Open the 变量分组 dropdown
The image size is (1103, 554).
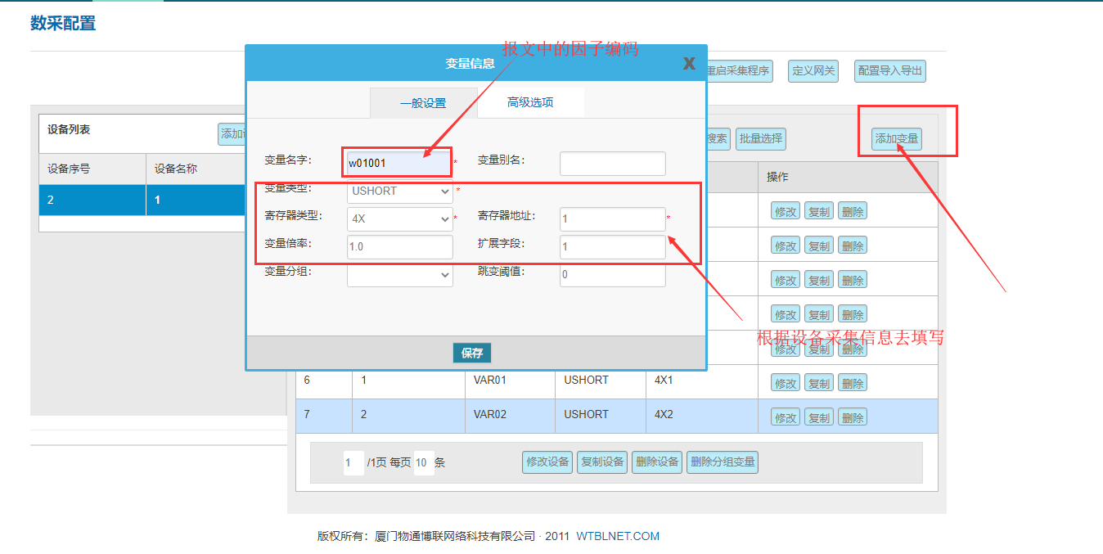(x=399, y=275)
